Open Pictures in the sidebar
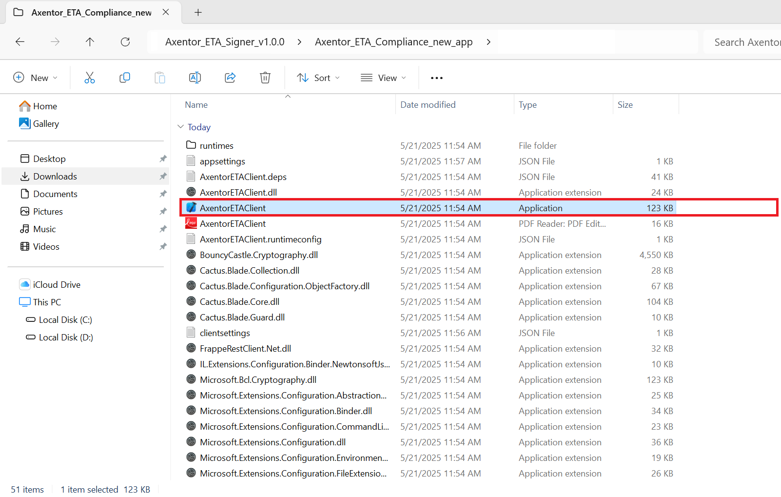 48,211
